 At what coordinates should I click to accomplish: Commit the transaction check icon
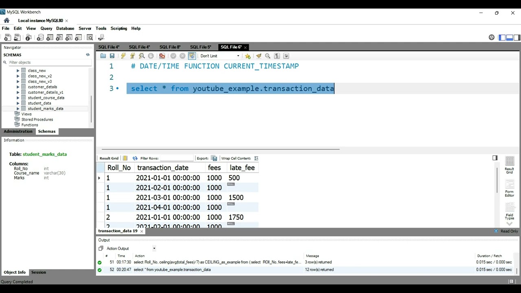point(173,56)
